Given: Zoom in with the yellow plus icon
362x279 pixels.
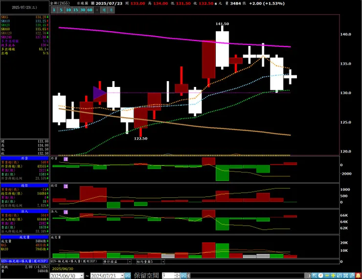Looking at the screenshot, I should pyautogui.click(x=333, y=276).
